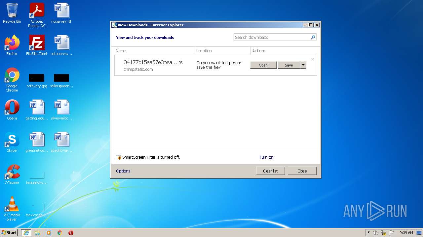Click the chimpstatic.com source text
Viewport: 423px width, 237px height.
[138, 69]
